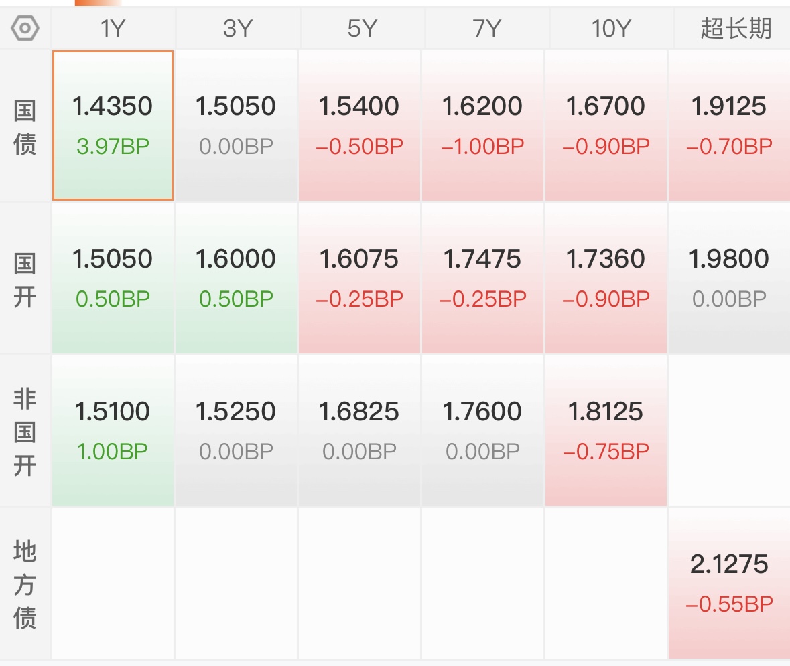Open the hexagon settings icon
Image resolution: width=790 pixels, height=666 pixels.
[x=25, y=28]
